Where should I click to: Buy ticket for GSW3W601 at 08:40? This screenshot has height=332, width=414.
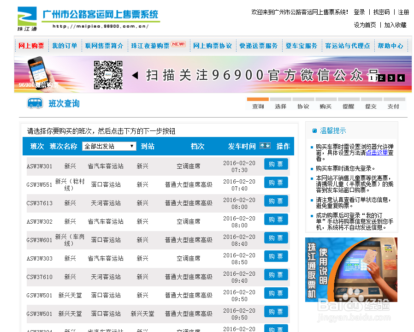pos(276,238)
